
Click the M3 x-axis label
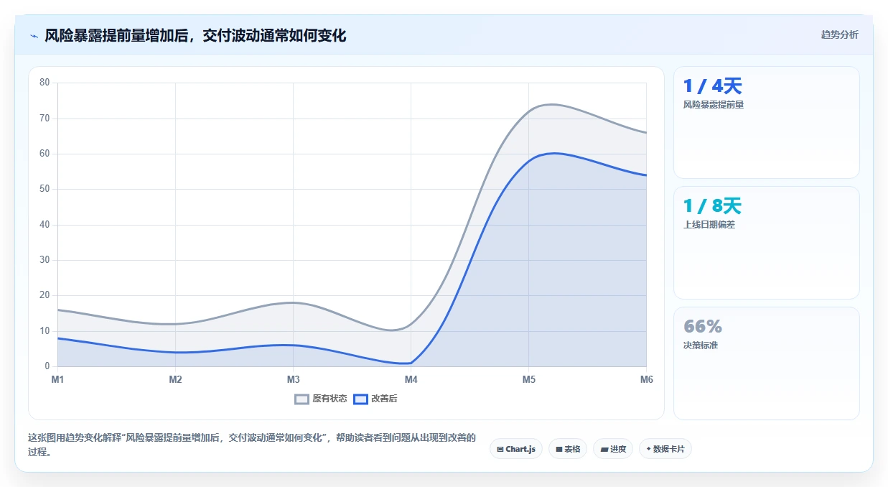(x=293, y=379)
